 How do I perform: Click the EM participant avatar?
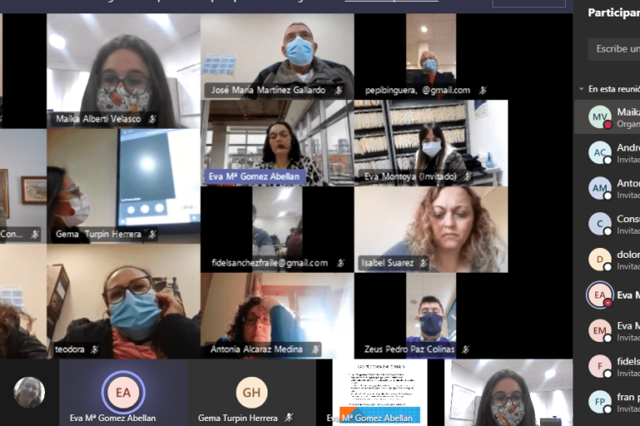pyautogui.click(x=600, y=330)
